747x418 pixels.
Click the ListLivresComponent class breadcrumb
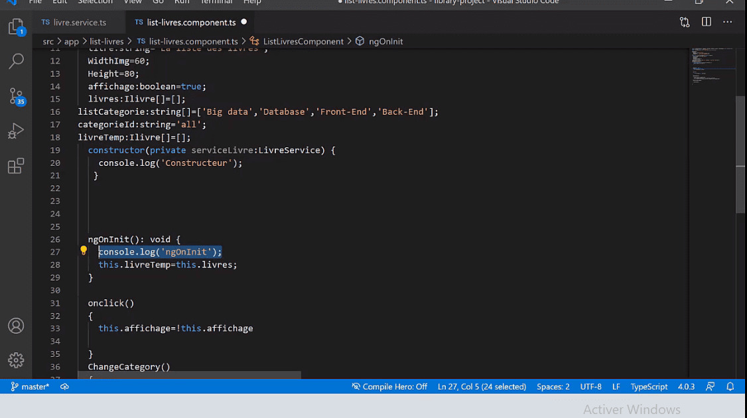[297, 41]
